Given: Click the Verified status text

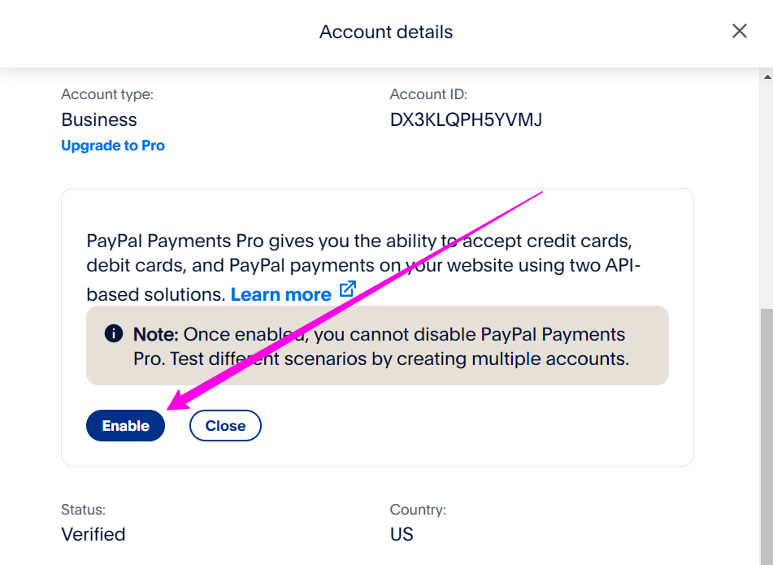Looking at the screenshot, I should click(93, 534).
